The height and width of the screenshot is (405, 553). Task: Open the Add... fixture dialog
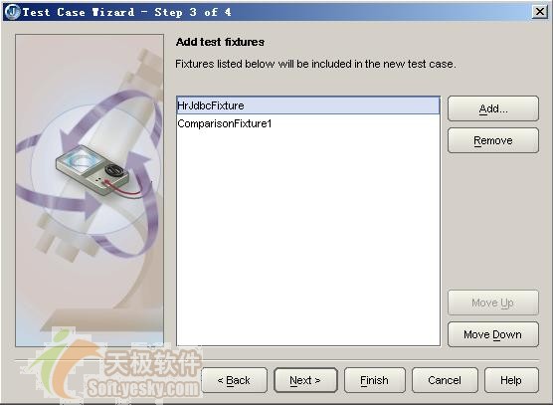[x=493, y=108]
